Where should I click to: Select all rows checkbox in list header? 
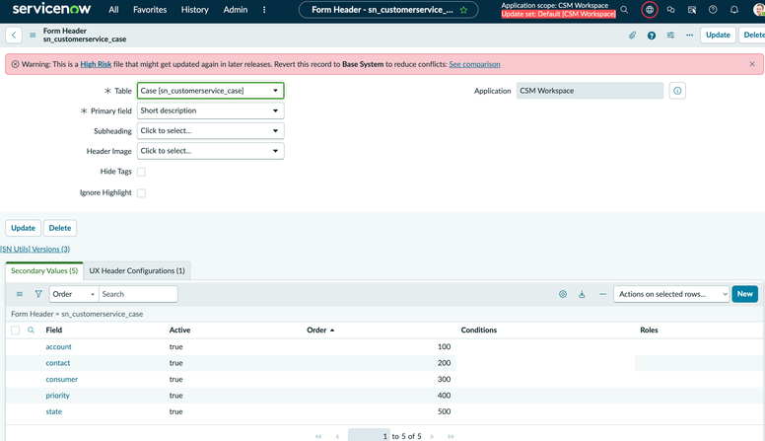tap(16, 331)
